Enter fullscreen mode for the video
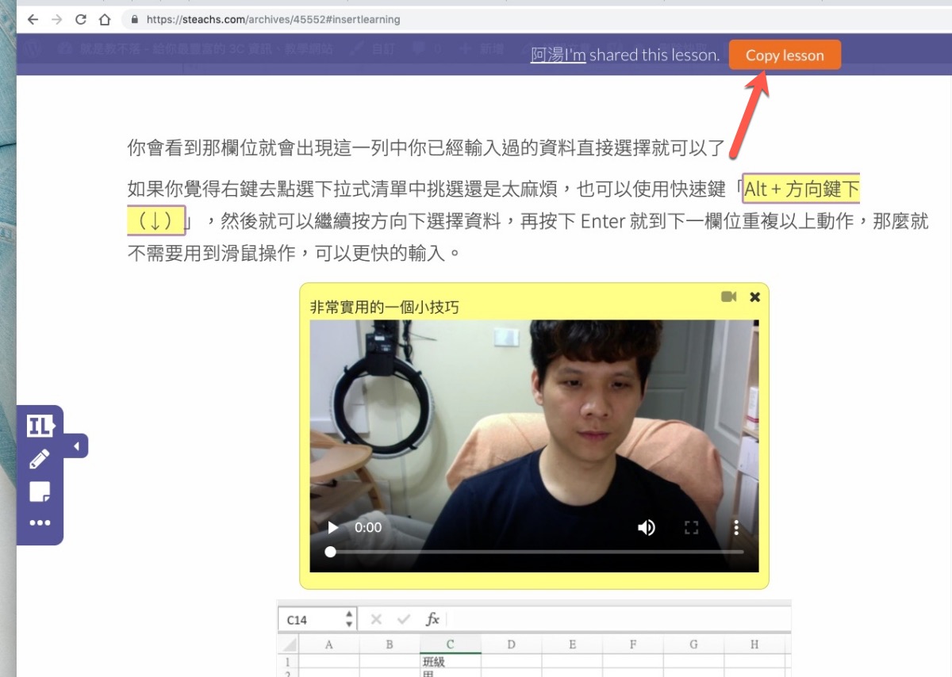The width and height of the screenshot is (952, 677). tap(691, 527)
